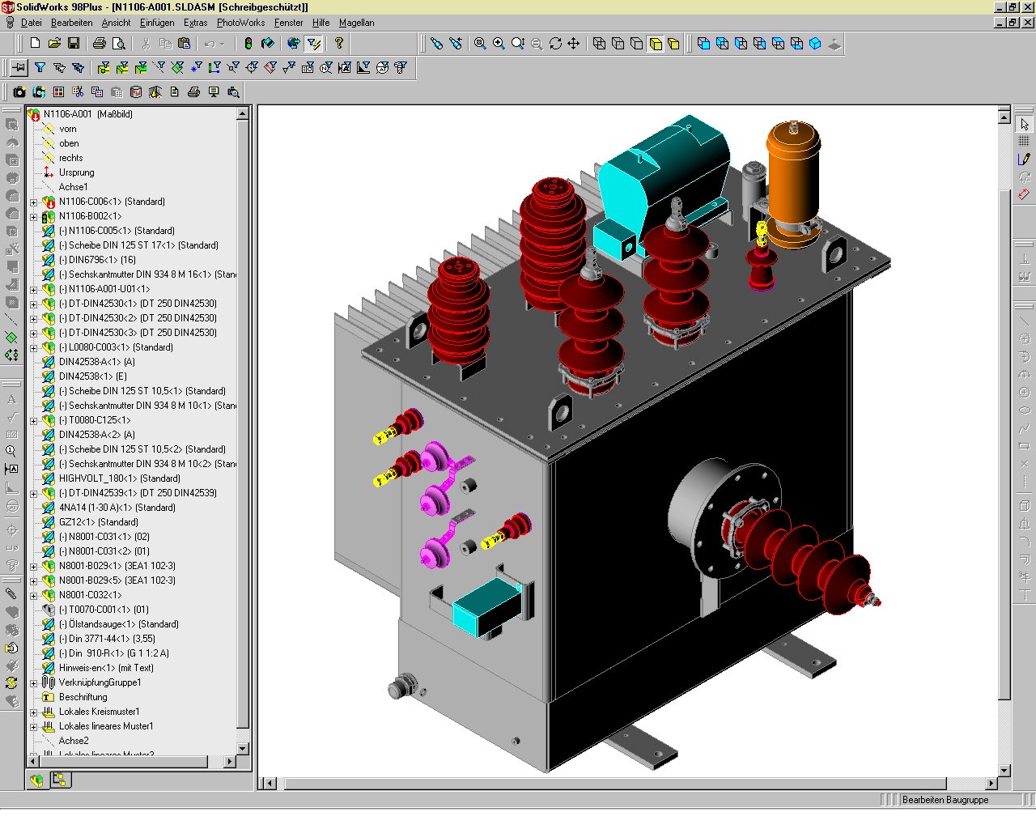
Task: Toggle the Wireframe display mode
Action: point(599,43)
